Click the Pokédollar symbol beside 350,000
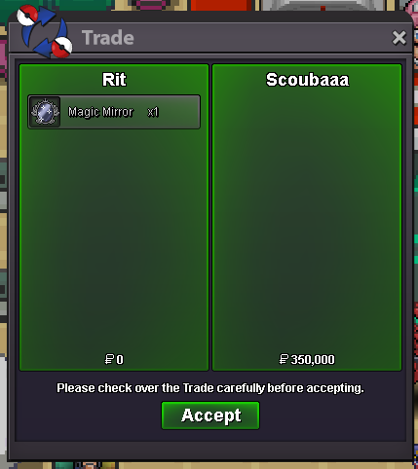 pyautogui.click(x=284, y=359)
